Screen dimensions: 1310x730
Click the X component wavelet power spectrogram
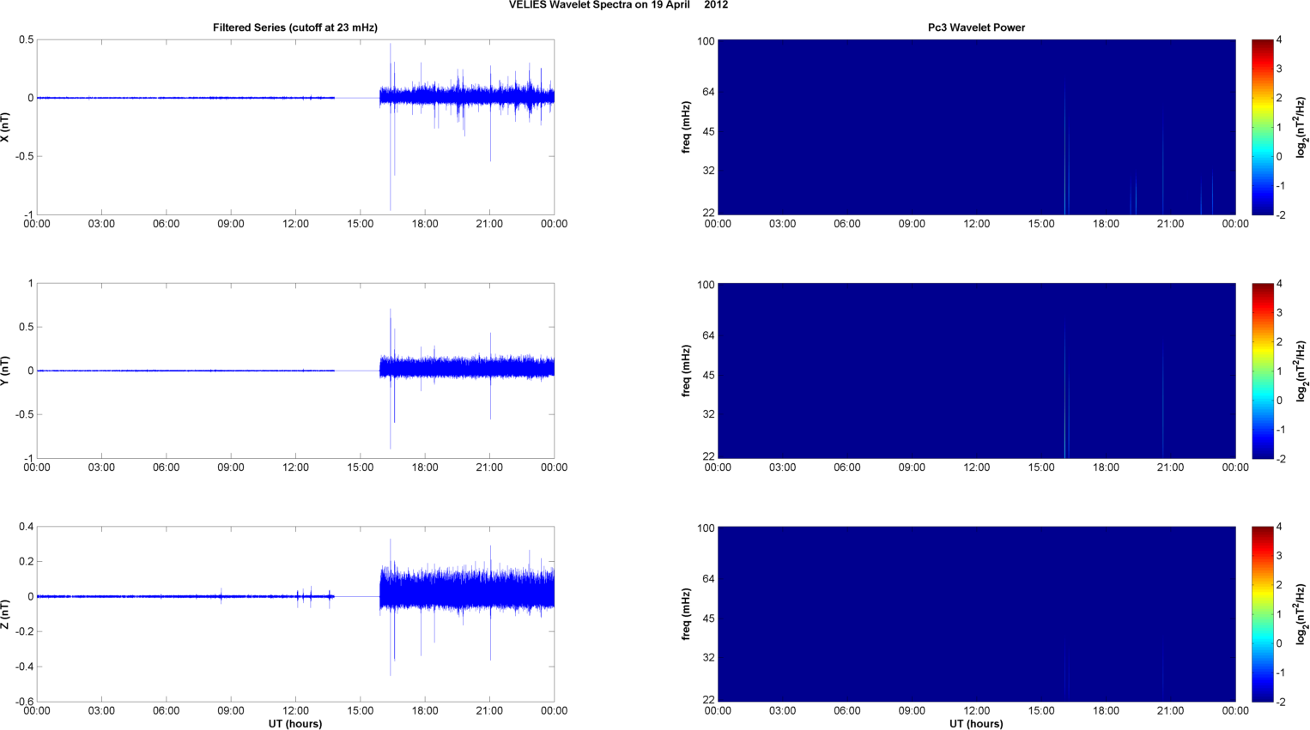[976, 127]
